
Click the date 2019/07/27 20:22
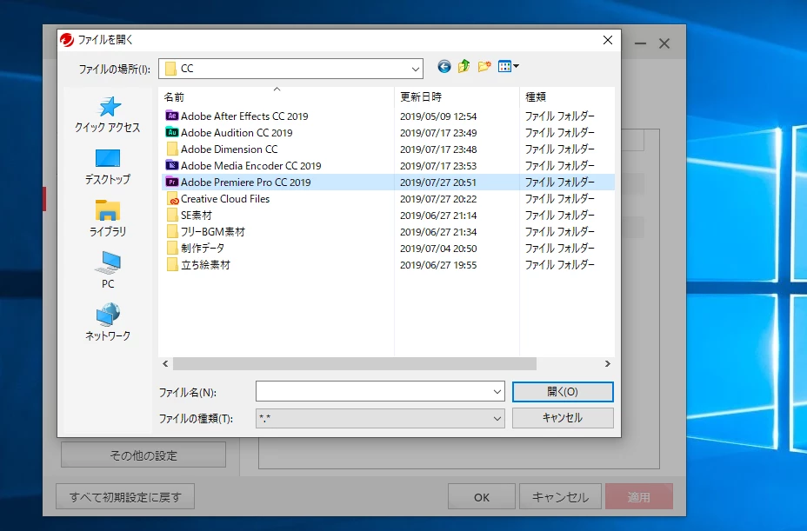coord(438,199)
